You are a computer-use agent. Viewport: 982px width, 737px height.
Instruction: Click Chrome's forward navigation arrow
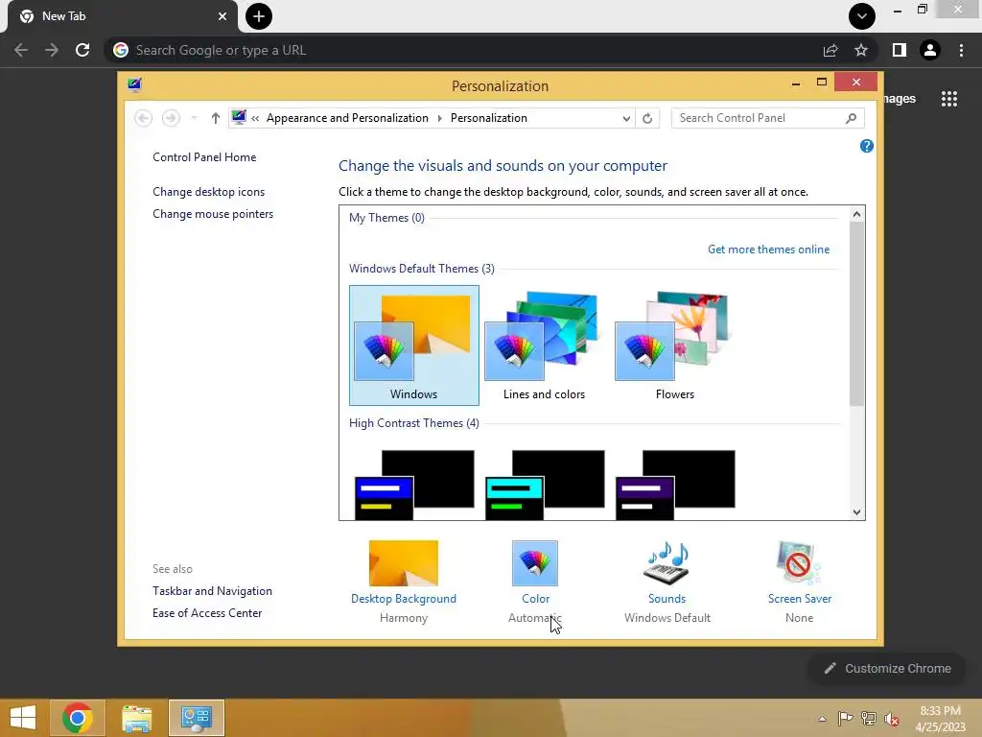pyautogui.click(x=52, y=50)
